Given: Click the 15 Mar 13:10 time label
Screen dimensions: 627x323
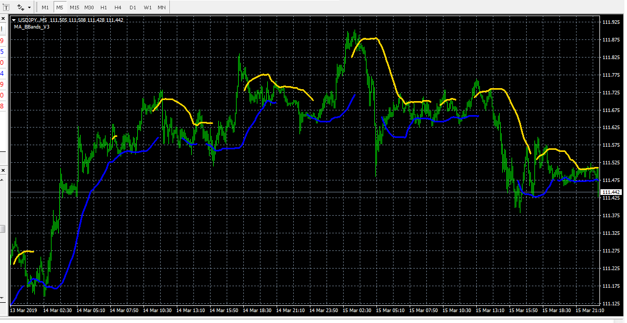Looking at the screenshot, I should point(490,310).
